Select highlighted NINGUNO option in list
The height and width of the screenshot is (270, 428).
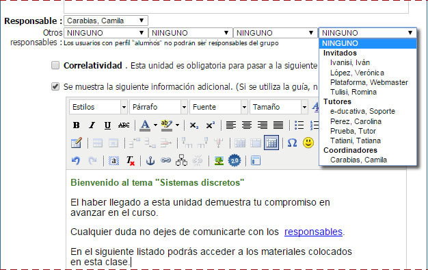[367, 43]
